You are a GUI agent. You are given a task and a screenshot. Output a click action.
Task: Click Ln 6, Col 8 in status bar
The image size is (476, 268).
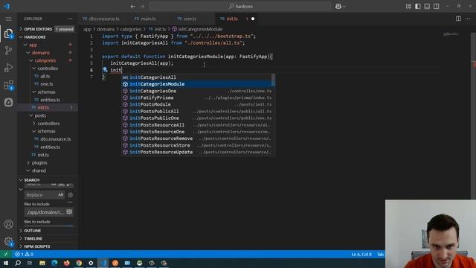[361, 254]
